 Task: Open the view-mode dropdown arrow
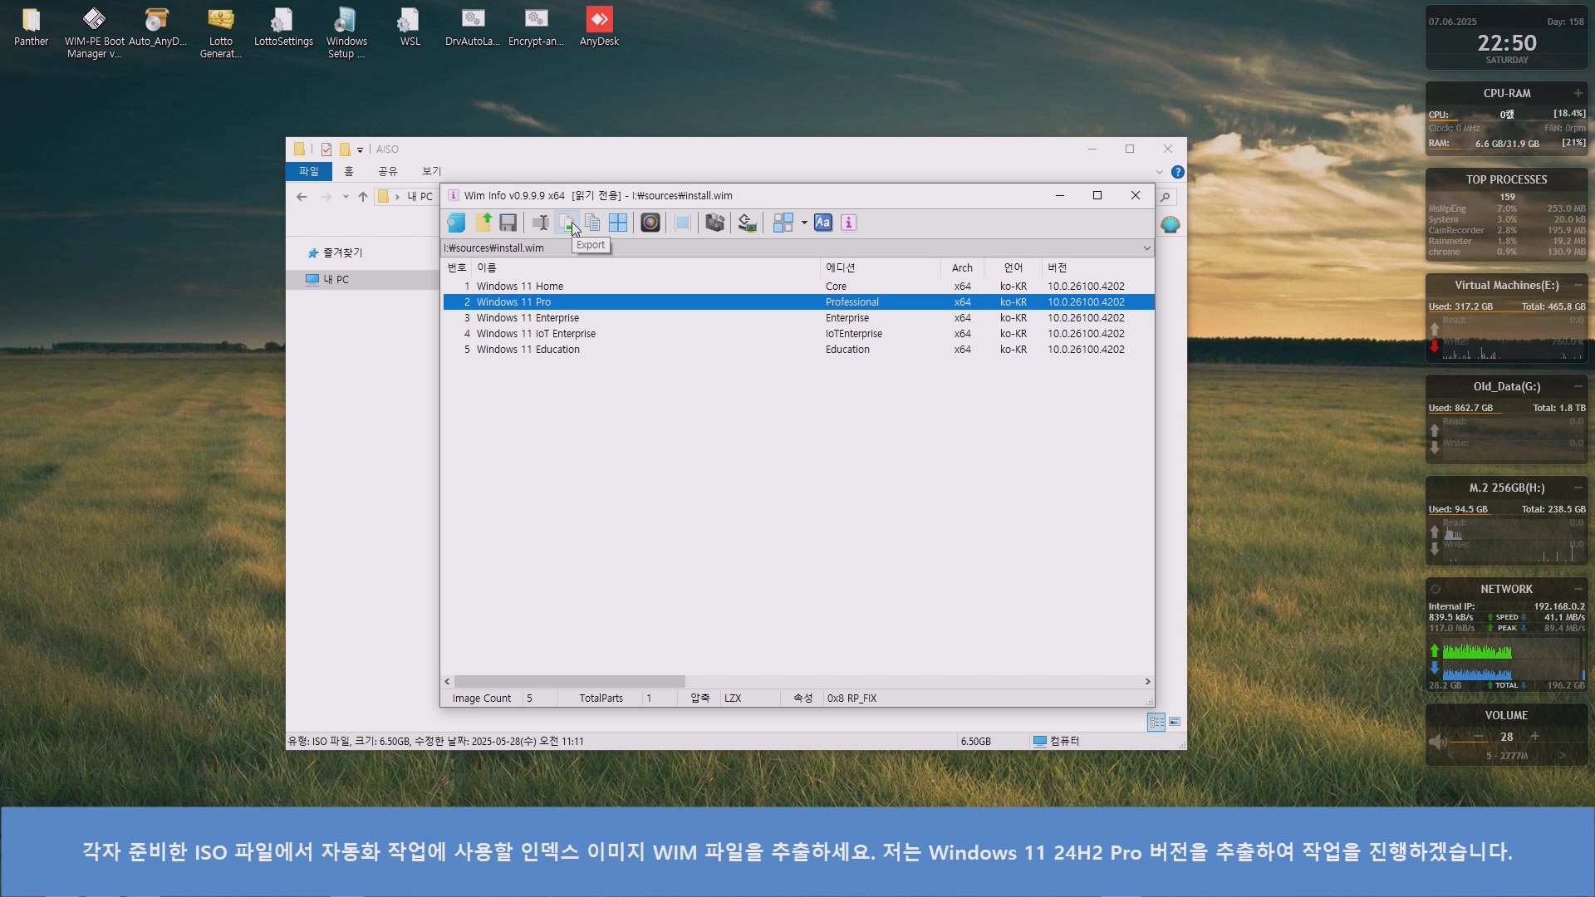point(804,223)
